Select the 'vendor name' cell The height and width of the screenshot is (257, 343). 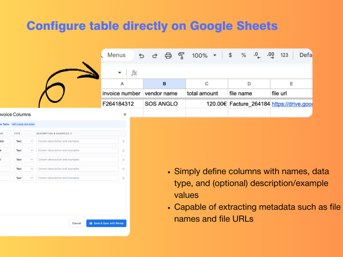pyautogui.click(x=164, y=93)
